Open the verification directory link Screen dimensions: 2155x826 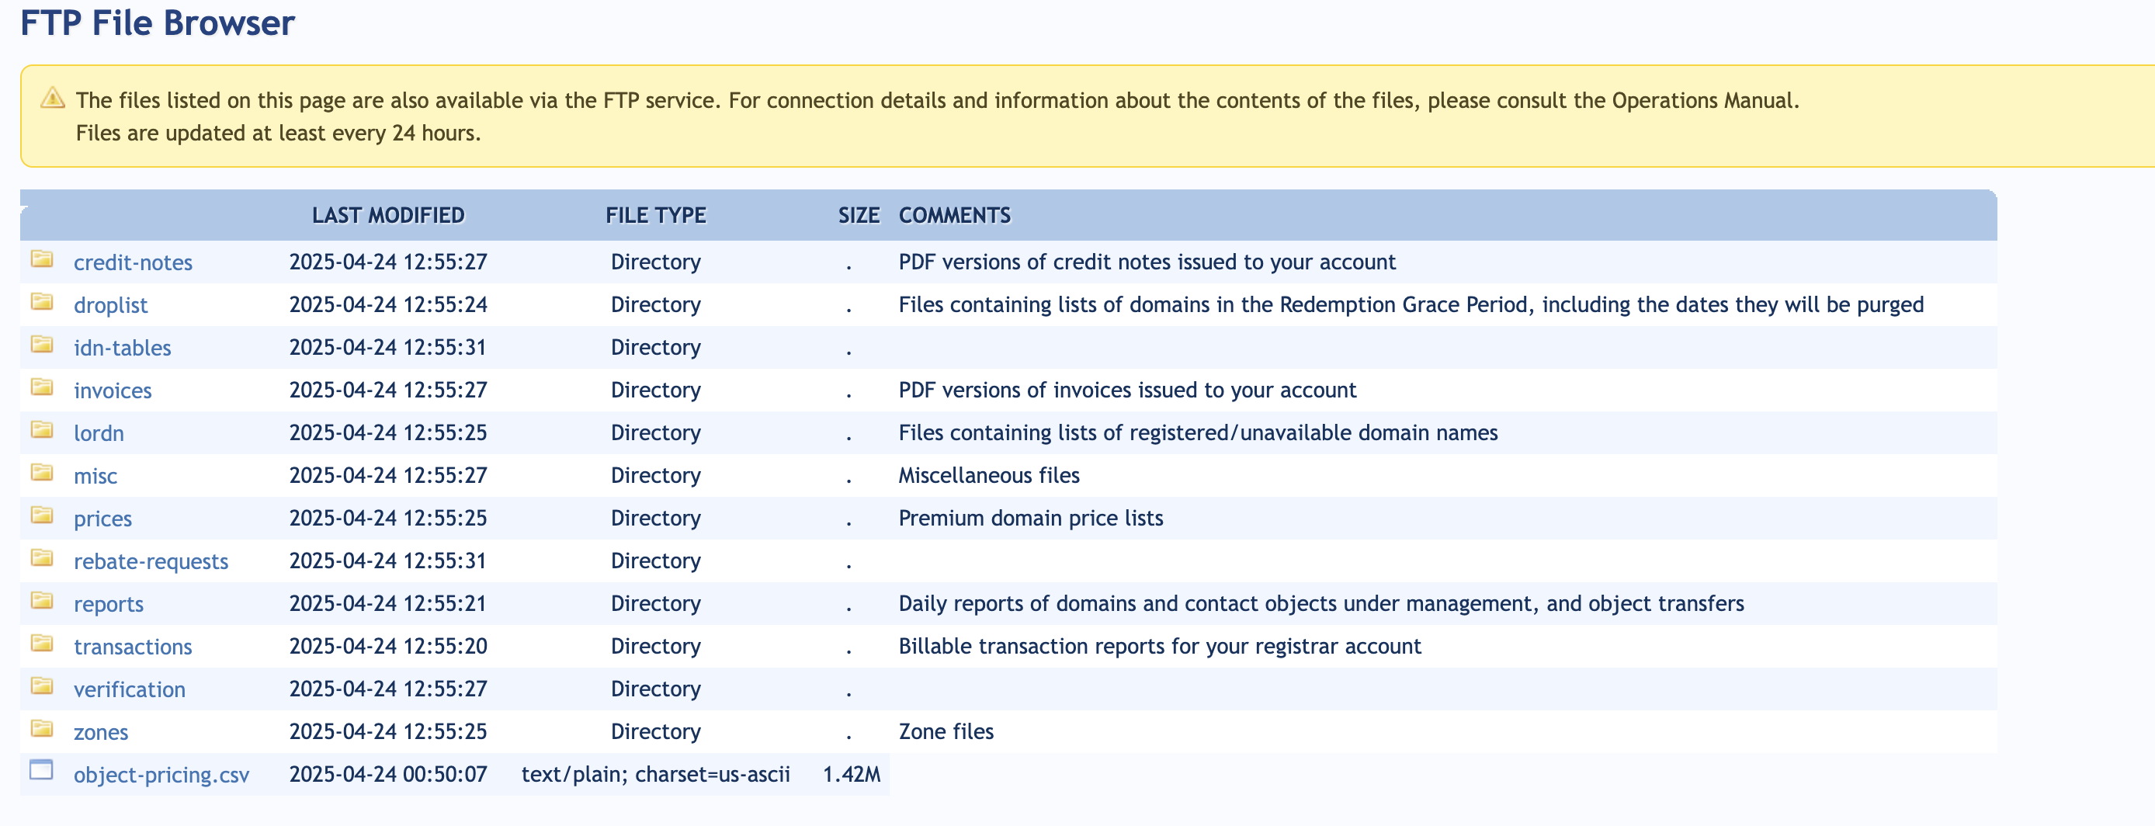(130, 689)
